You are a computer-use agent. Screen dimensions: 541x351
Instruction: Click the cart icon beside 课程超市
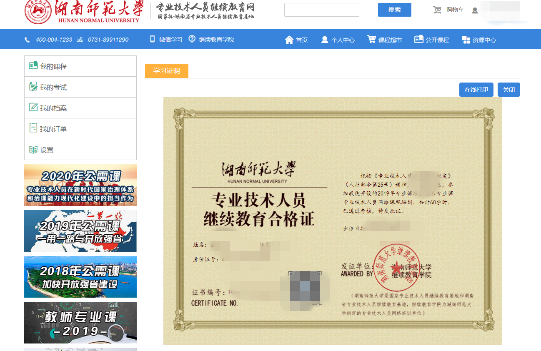point(371,39)
